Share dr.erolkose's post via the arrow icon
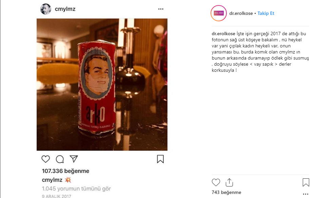 click(230, 182)
